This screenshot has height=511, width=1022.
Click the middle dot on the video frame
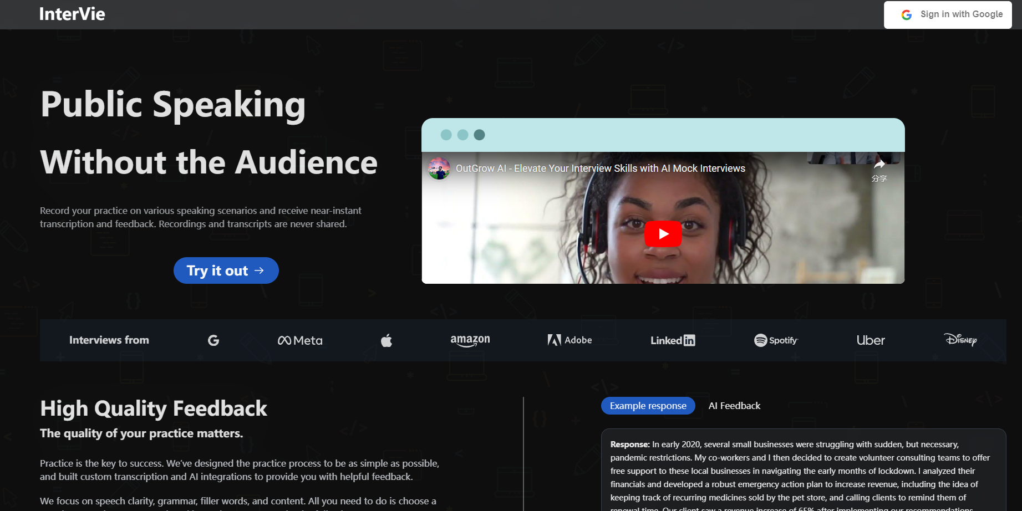[x=462, y=135]
